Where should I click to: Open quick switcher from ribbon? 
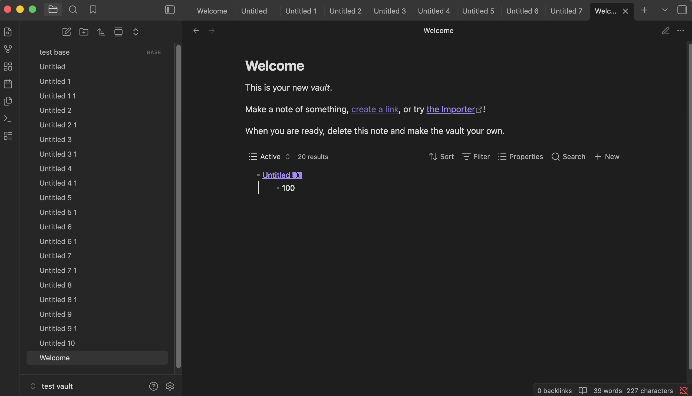tap(8, 32)
